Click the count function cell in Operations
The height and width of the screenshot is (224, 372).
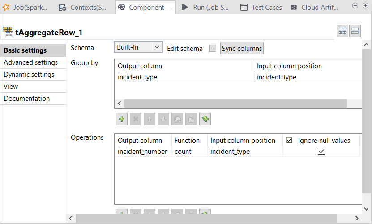pos(183,152)
